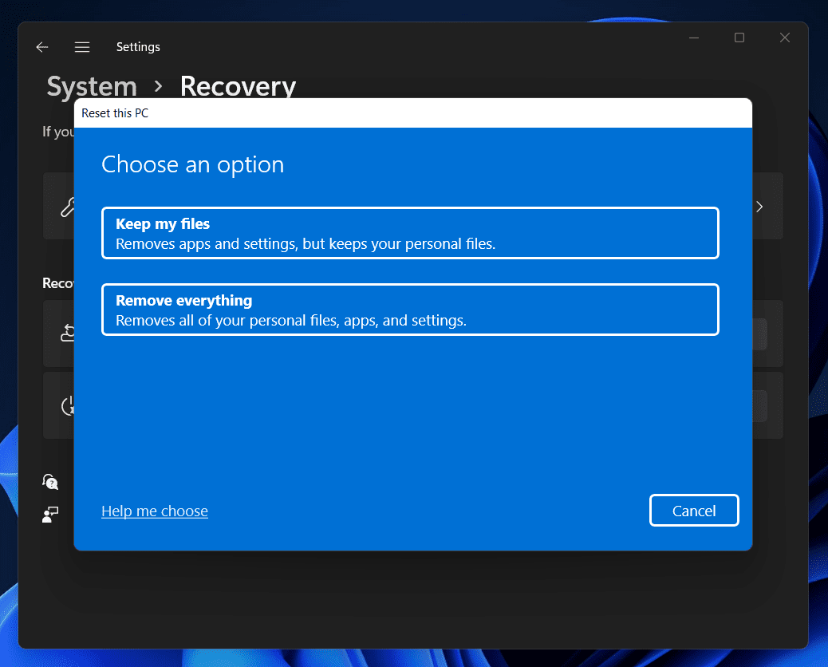Open the Help me choose link

coord(154,511)
